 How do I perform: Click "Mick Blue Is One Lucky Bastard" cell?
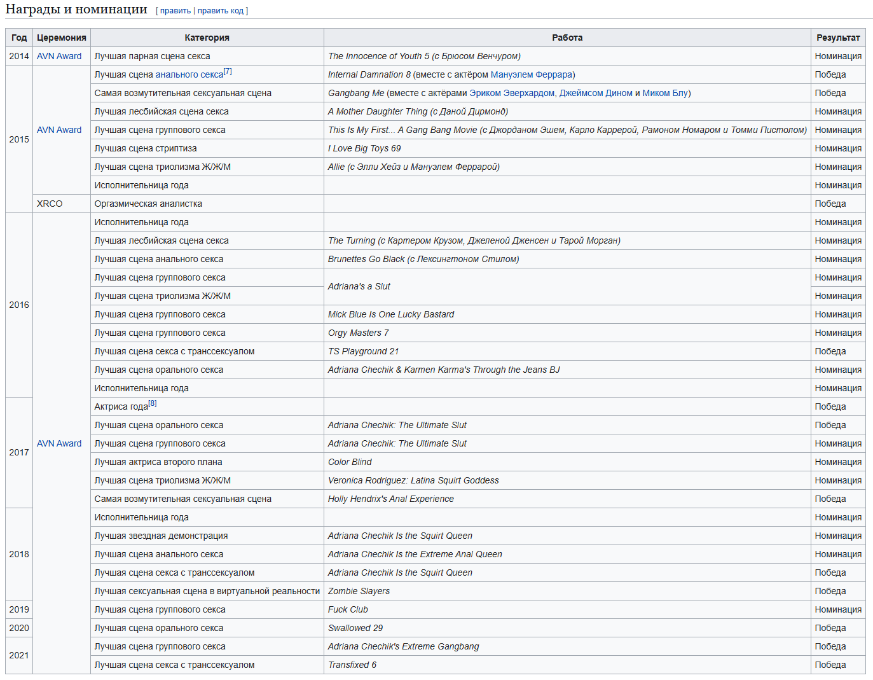click(x=567, y=314)
